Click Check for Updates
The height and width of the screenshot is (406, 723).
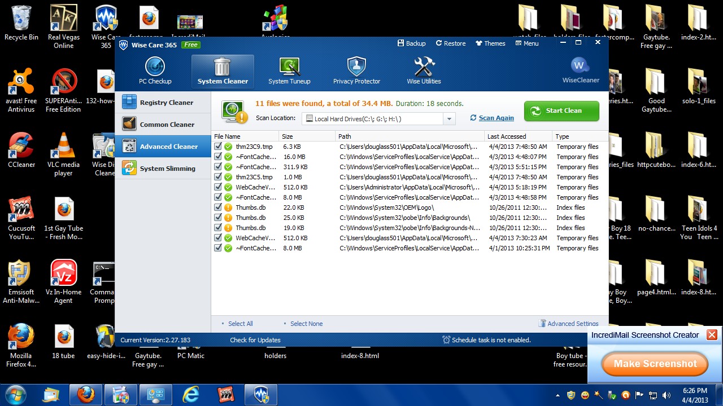(255, 340)
